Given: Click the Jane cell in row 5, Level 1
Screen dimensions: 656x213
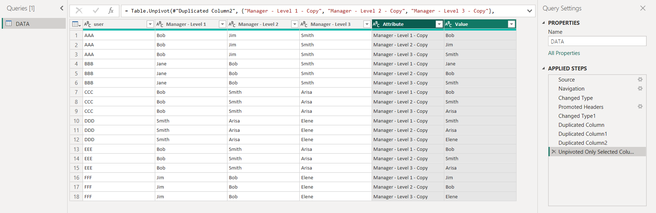Looking at the screenshot, I should pos(191,73).
